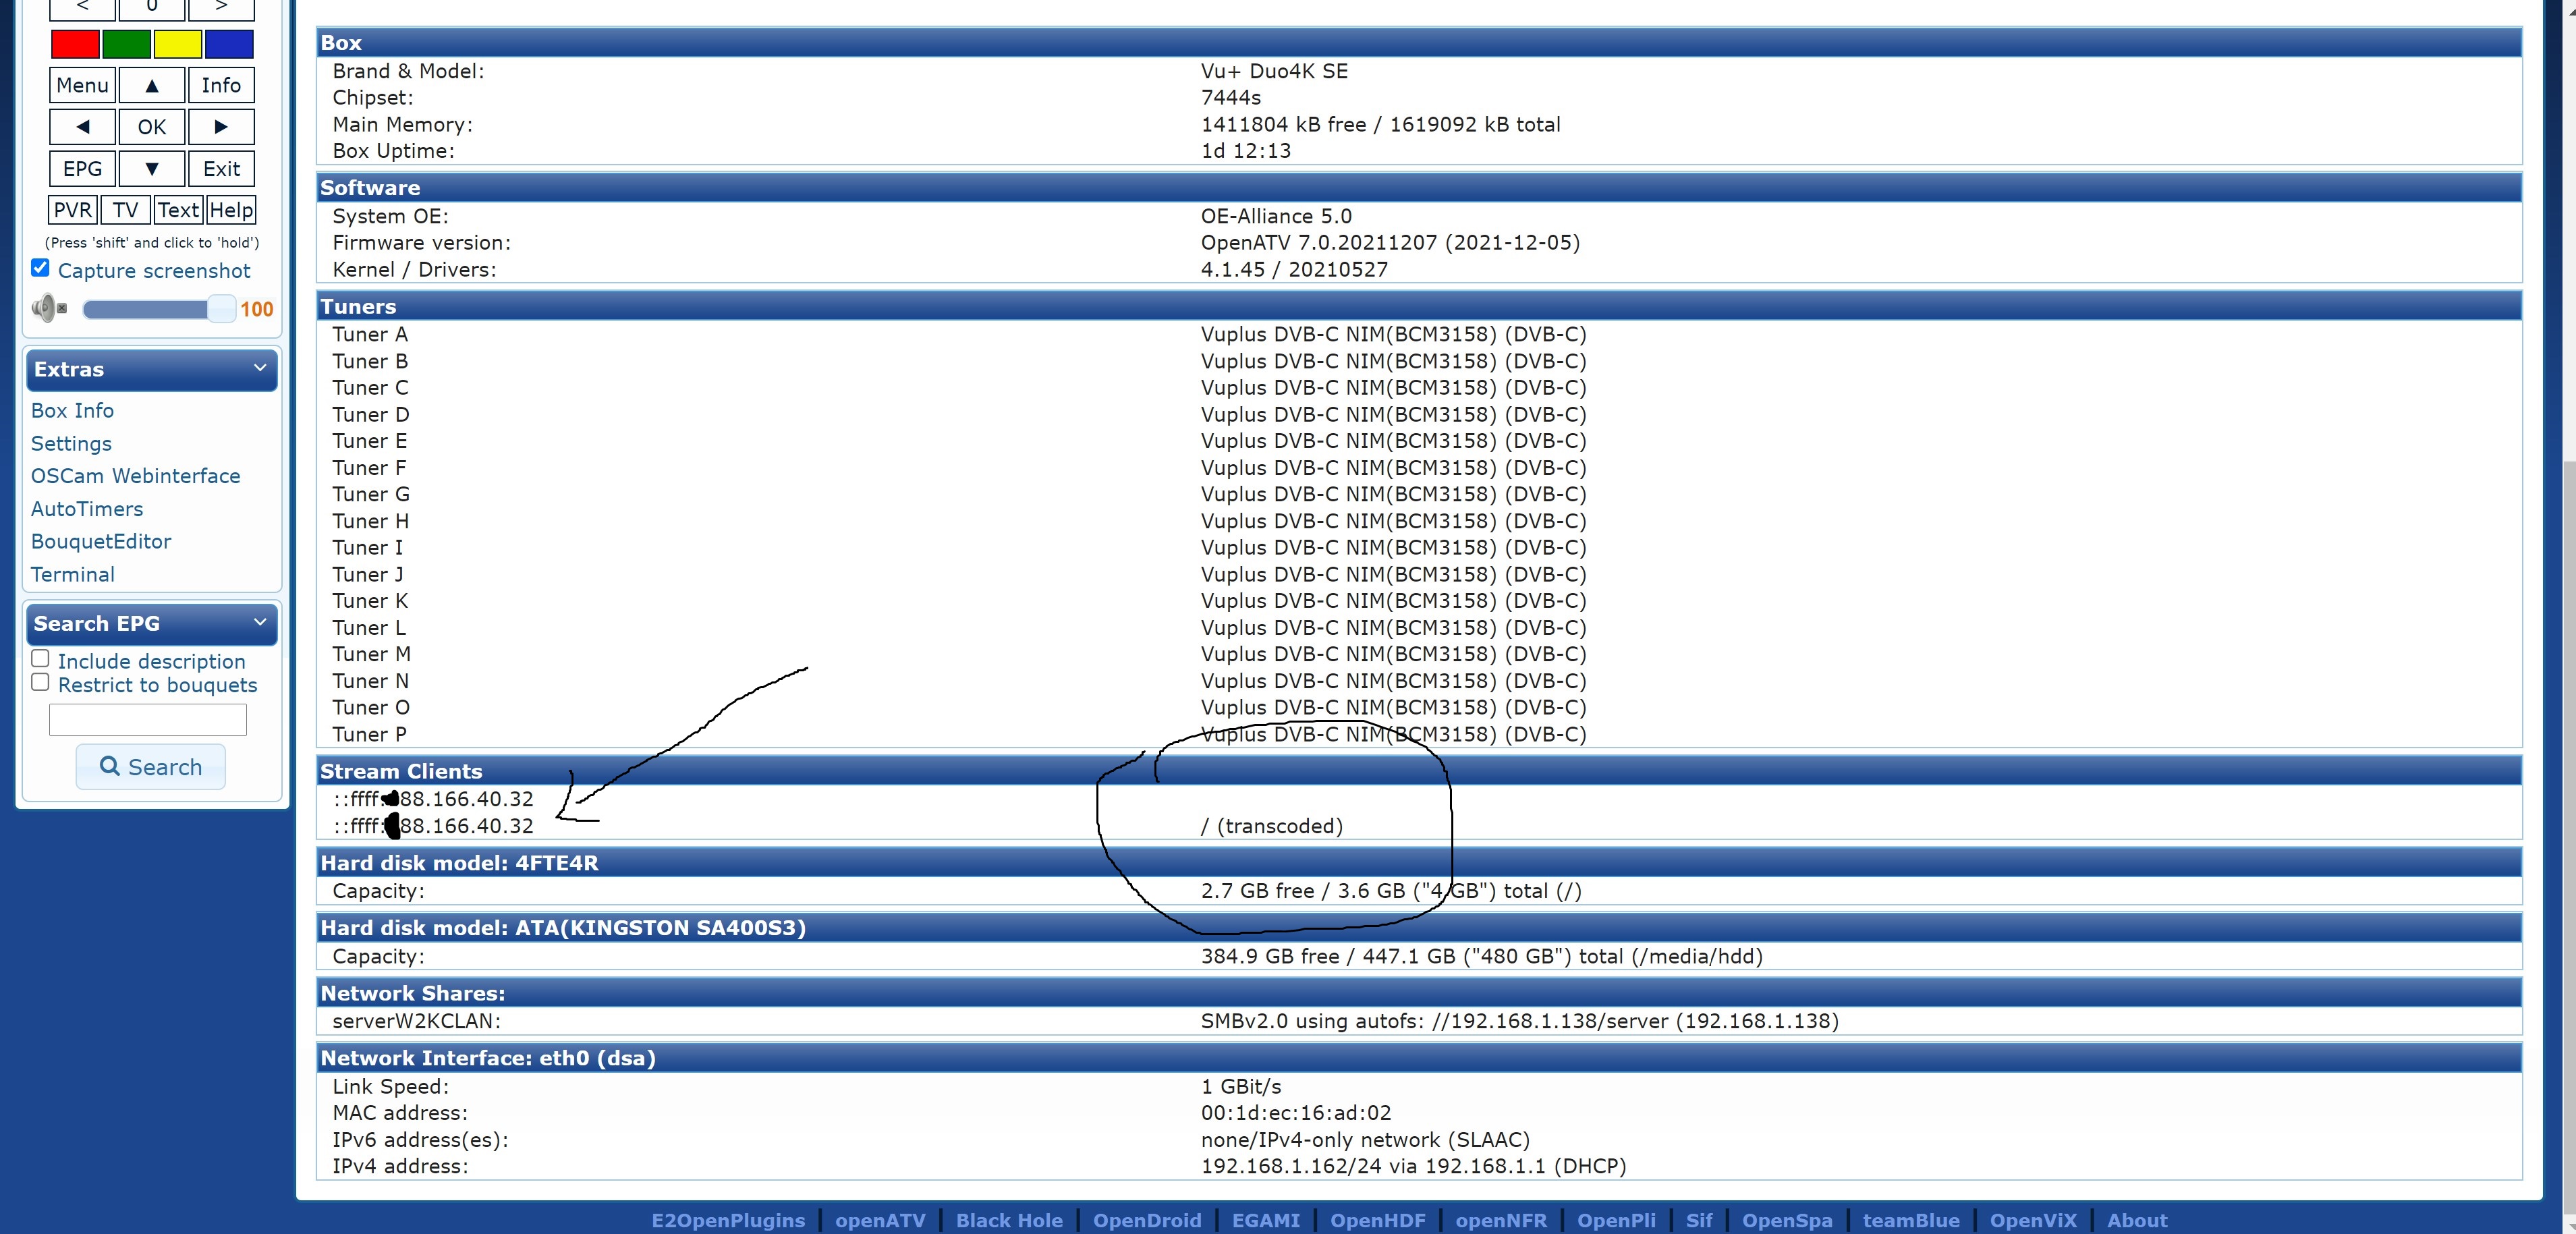Open the OSCam Webinterface link
Viewport: 2576px width, 1234px height.
[135, 476]
